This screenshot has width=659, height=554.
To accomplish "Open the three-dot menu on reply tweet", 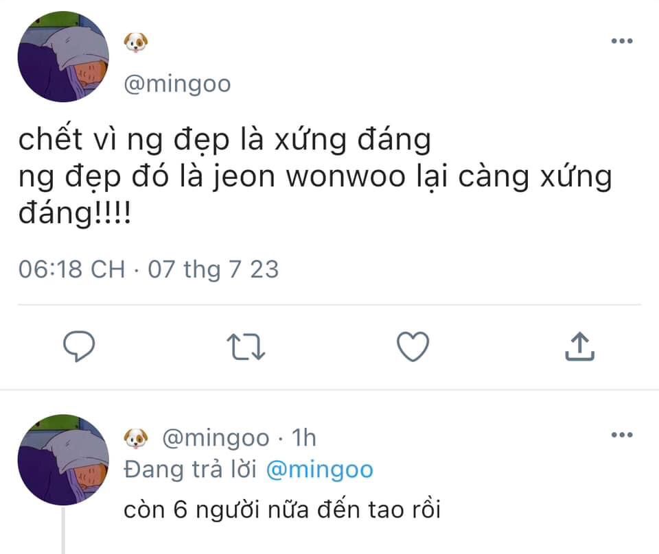I will point(622,435).
